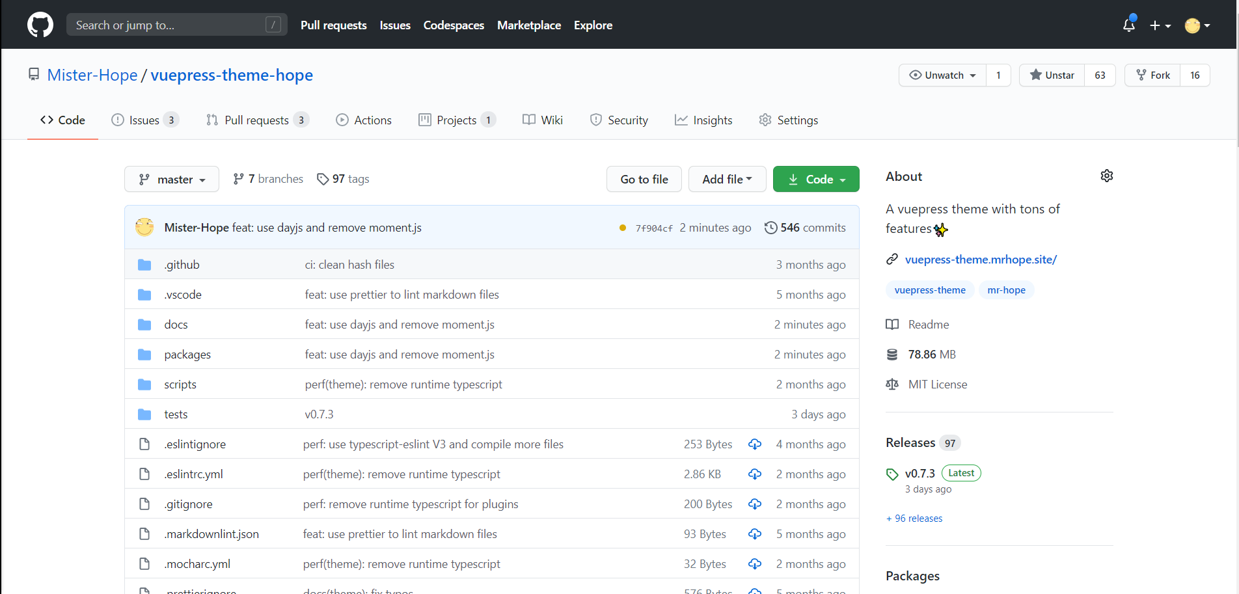The height and width of the screenshot is (594, 1239).
Task: Open the Actions tab
Action: 364,120
